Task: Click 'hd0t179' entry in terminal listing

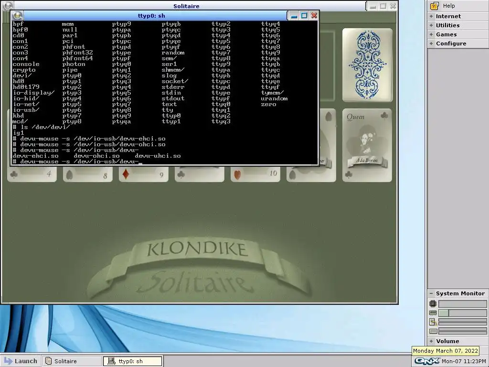Action: click(x=26, y=87)
